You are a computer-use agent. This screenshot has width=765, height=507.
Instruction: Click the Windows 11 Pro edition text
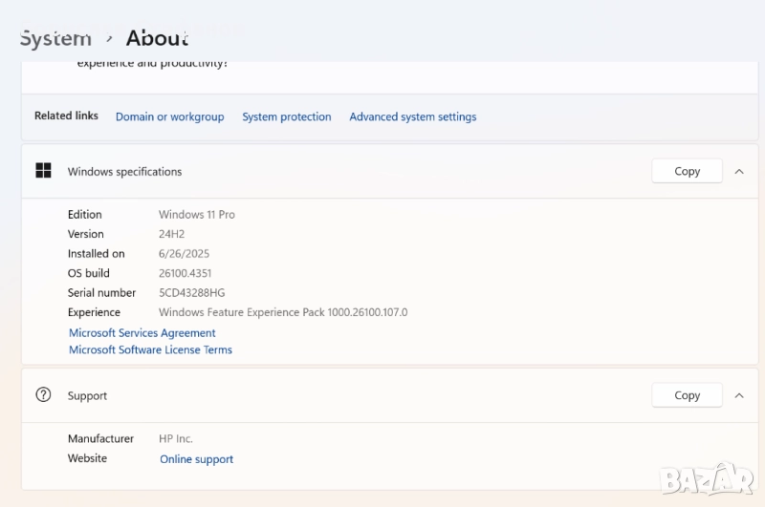point(196,215)
